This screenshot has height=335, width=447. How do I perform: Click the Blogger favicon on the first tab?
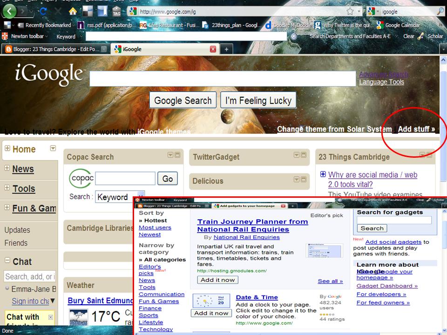tap(8, 48)
